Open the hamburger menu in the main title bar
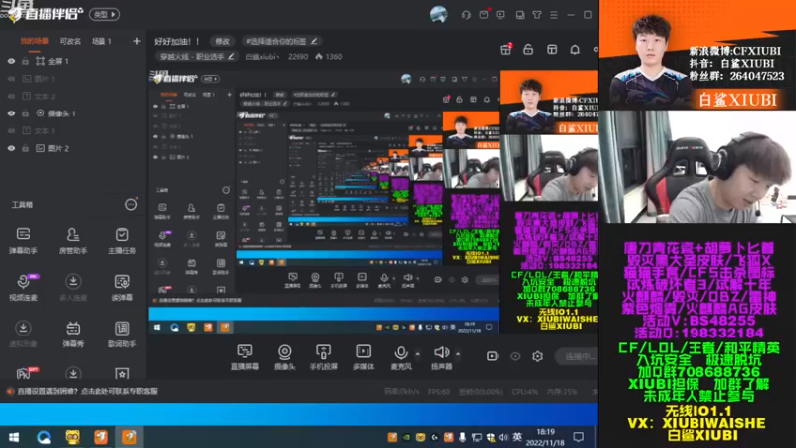796x448 pixels. (554, 15)
